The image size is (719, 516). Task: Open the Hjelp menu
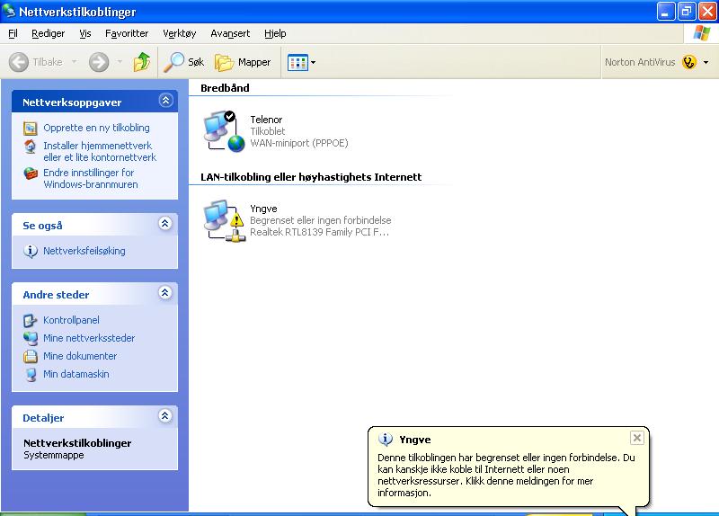(x=275, y=33)
